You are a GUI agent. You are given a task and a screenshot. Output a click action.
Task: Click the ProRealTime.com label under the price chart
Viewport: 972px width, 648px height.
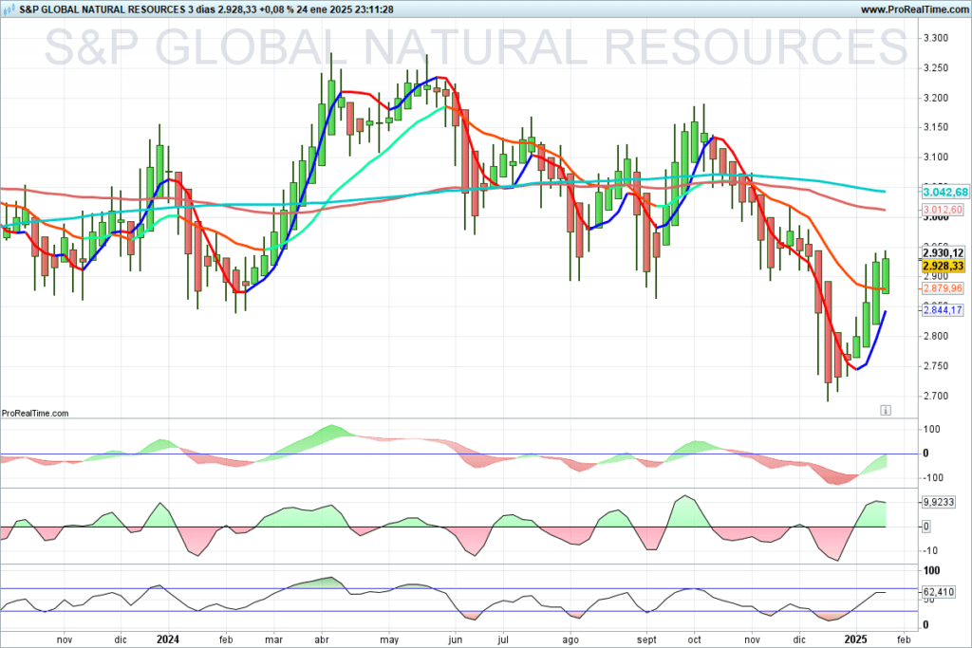35,414
